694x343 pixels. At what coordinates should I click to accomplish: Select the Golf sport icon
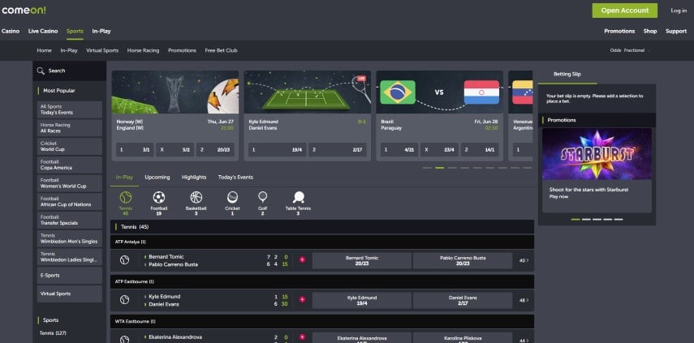(x=262, y=197)
